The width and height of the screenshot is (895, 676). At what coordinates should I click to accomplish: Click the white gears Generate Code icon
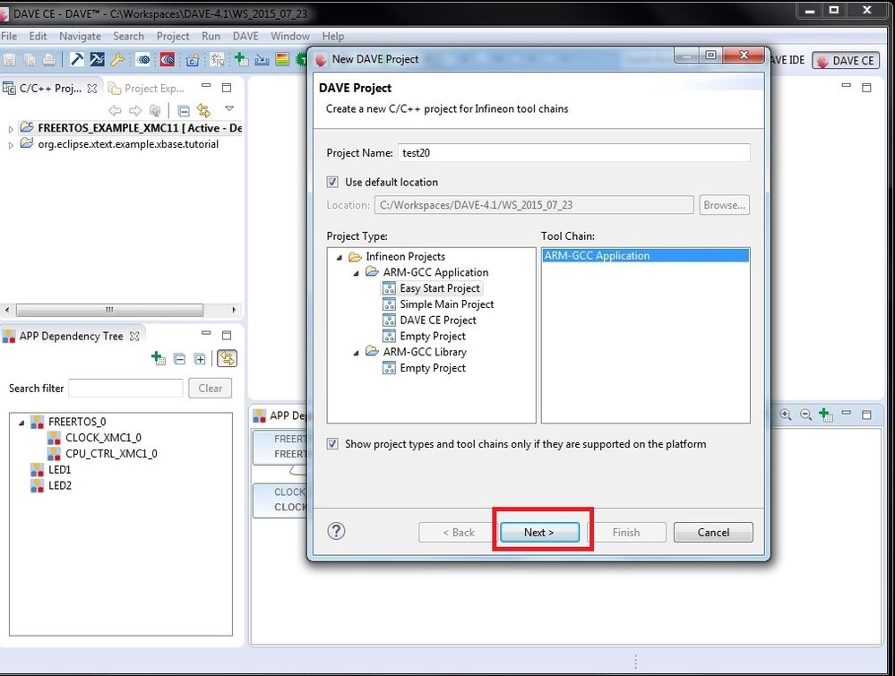tap(143, 59)
